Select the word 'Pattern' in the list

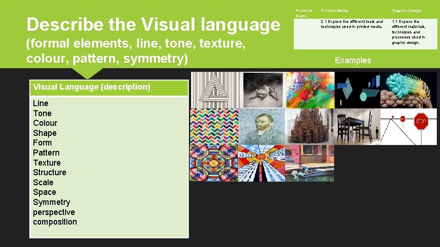click(46, 153)
